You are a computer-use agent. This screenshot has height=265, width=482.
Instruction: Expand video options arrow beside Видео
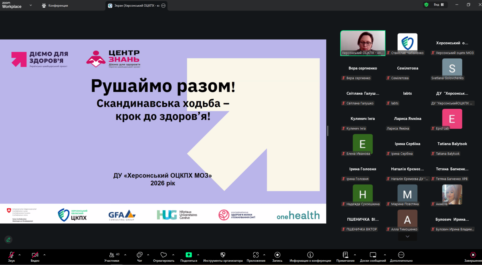pyautogui.click(x=44, y=255)
